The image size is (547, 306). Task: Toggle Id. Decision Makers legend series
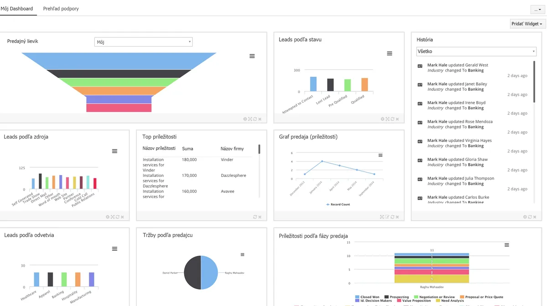373,301
